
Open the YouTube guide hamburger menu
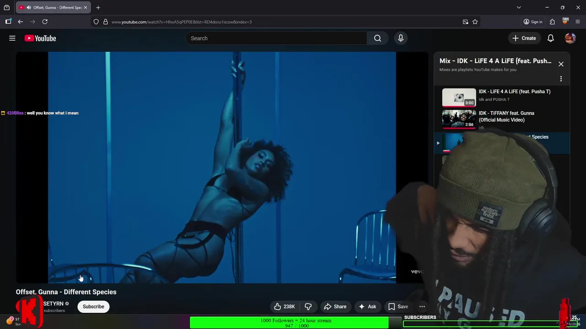coord(12,38)
